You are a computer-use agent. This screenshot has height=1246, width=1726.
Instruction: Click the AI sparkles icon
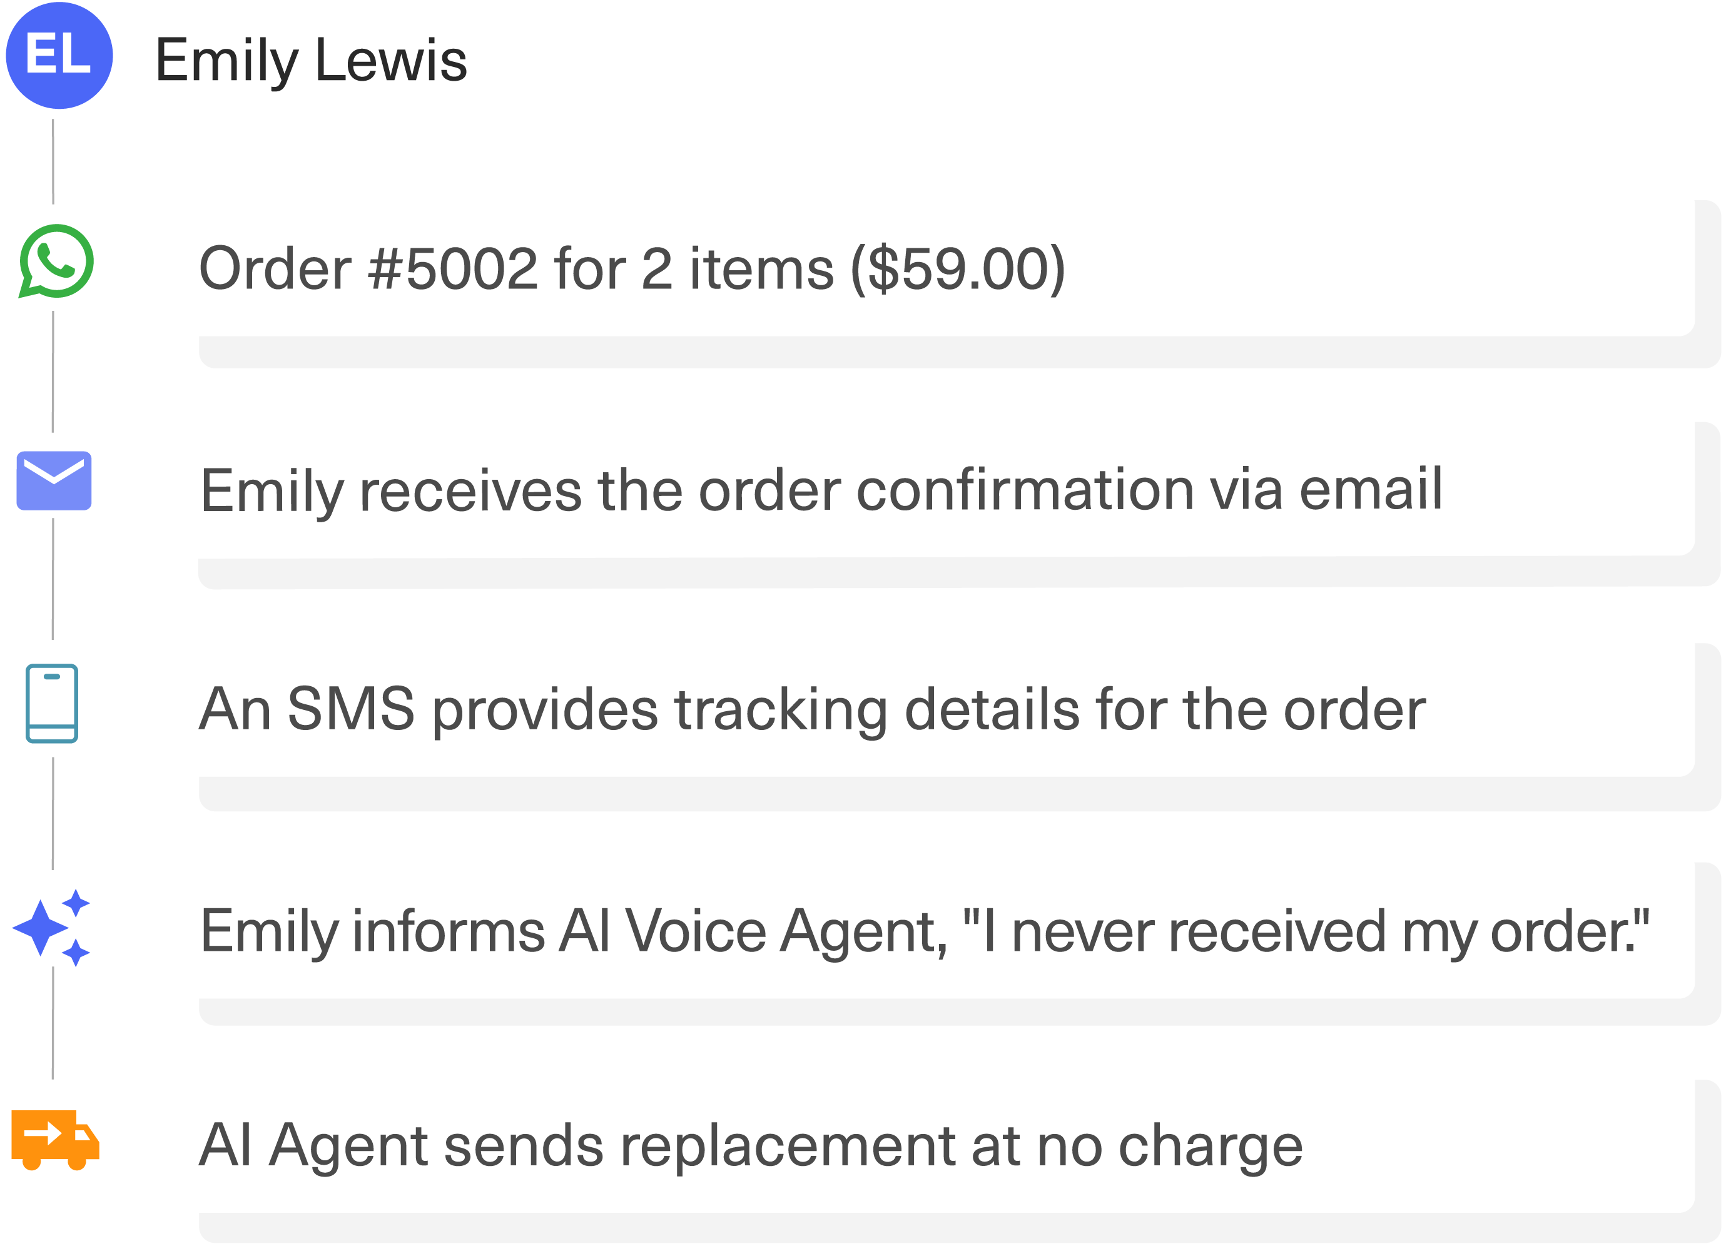(52, 927)
